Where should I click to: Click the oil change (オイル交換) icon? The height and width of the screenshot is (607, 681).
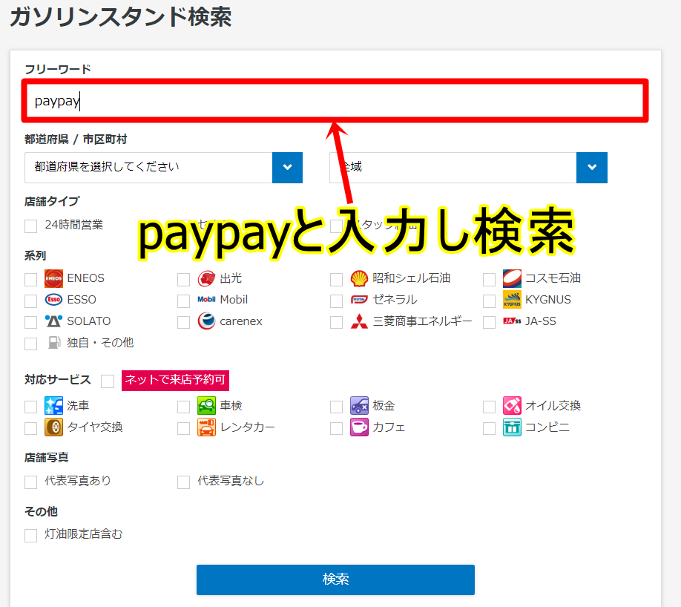[x=512, y=406]
